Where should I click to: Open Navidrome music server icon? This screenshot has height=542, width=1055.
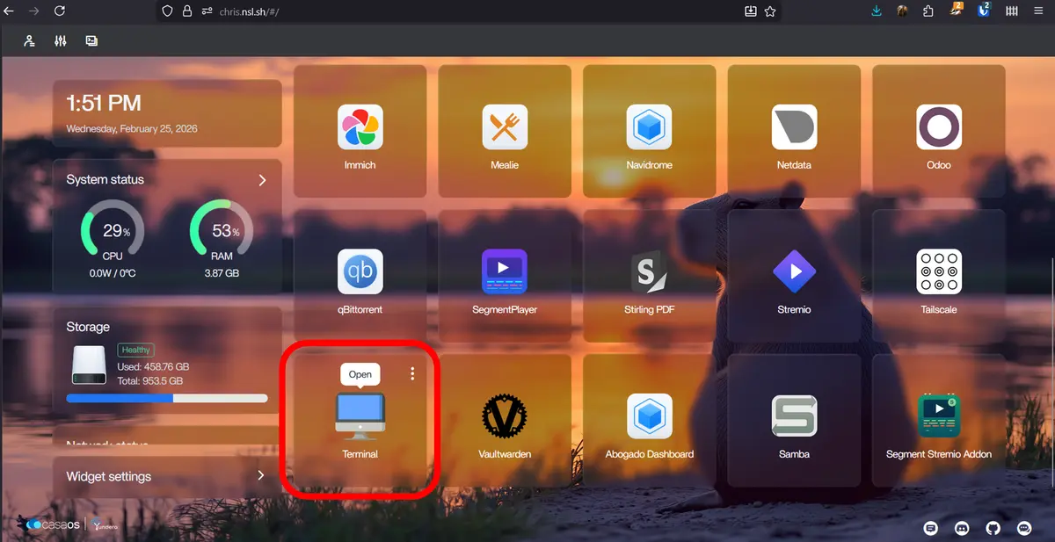[649, 127]
